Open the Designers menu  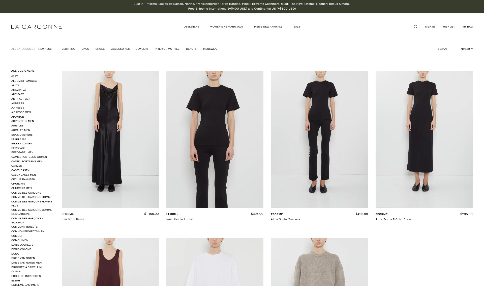coord(191,27)
